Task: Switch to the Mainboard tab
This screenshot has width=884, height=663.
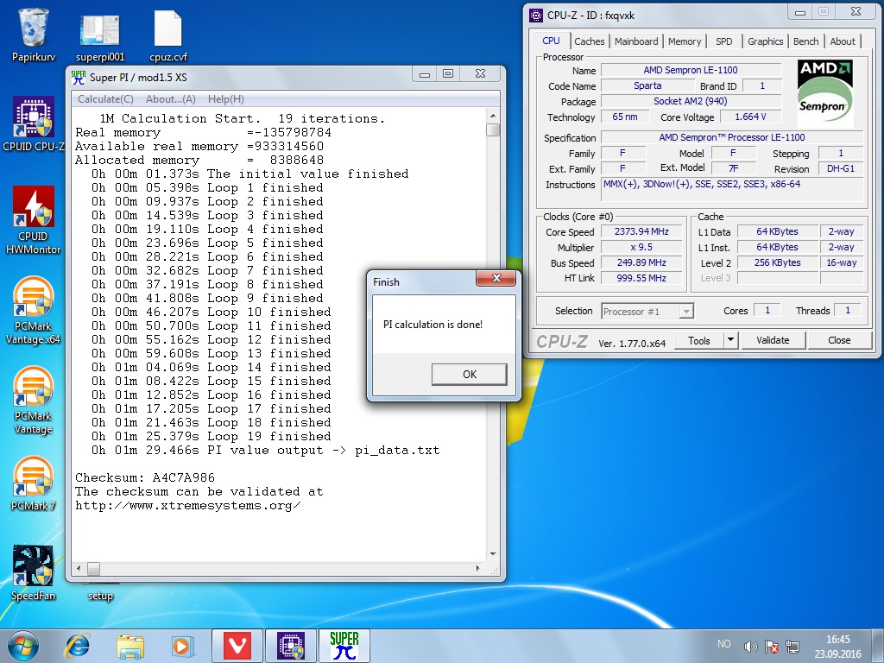Action: pos(636,41)
